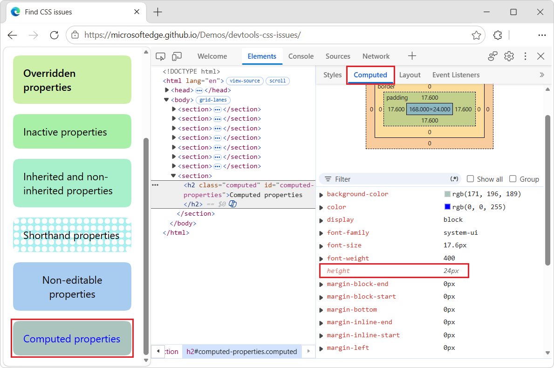Click the Computed pane scrollbar thumb
Screen dimensions: 554x368
tap(547, 190)
